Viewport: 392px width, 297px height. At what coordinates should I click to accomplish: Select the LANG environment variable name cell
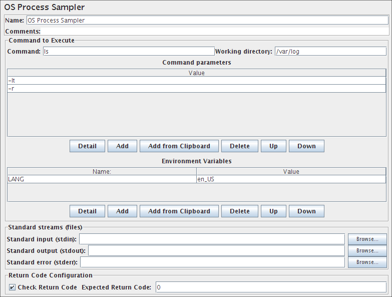click(102, 179)
